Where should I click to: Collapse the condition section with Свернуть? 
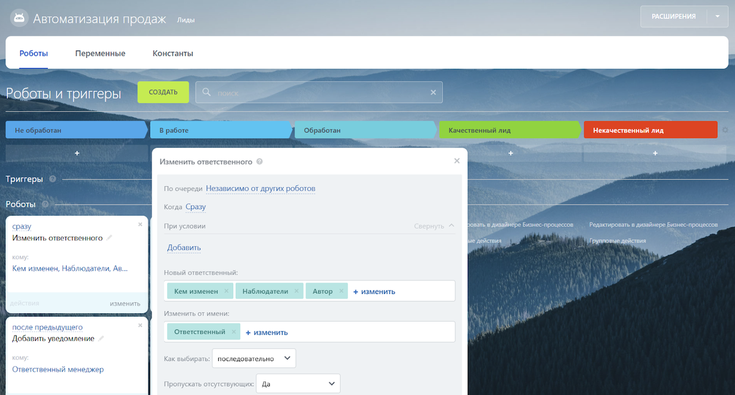coord(434,226)
